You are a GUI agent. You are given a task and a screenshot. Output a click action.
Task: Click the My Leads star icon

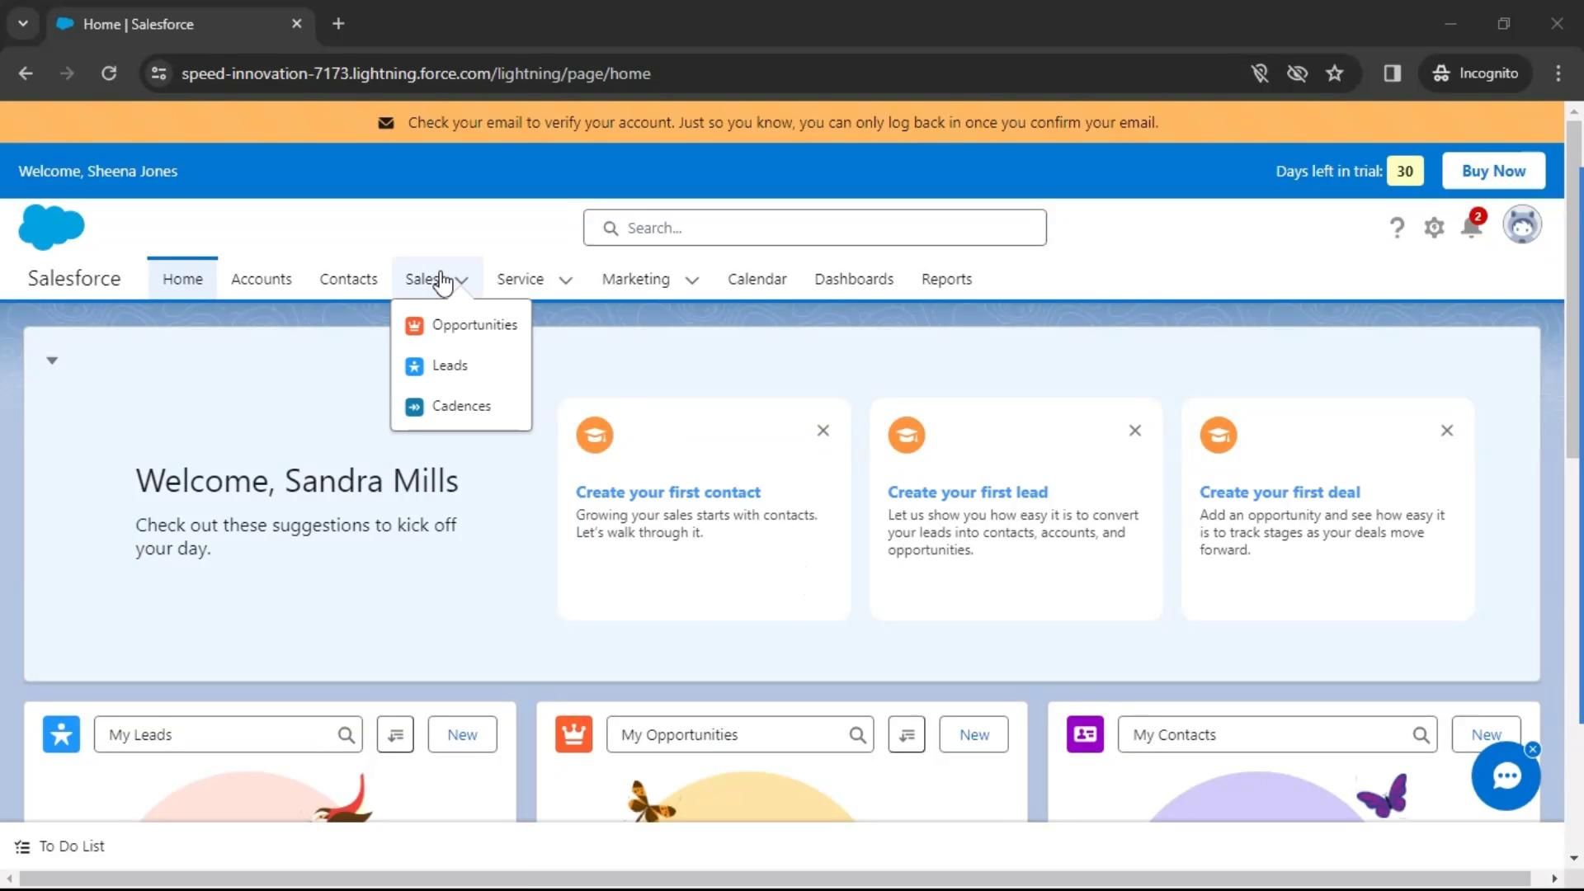[x=62, y=734]
